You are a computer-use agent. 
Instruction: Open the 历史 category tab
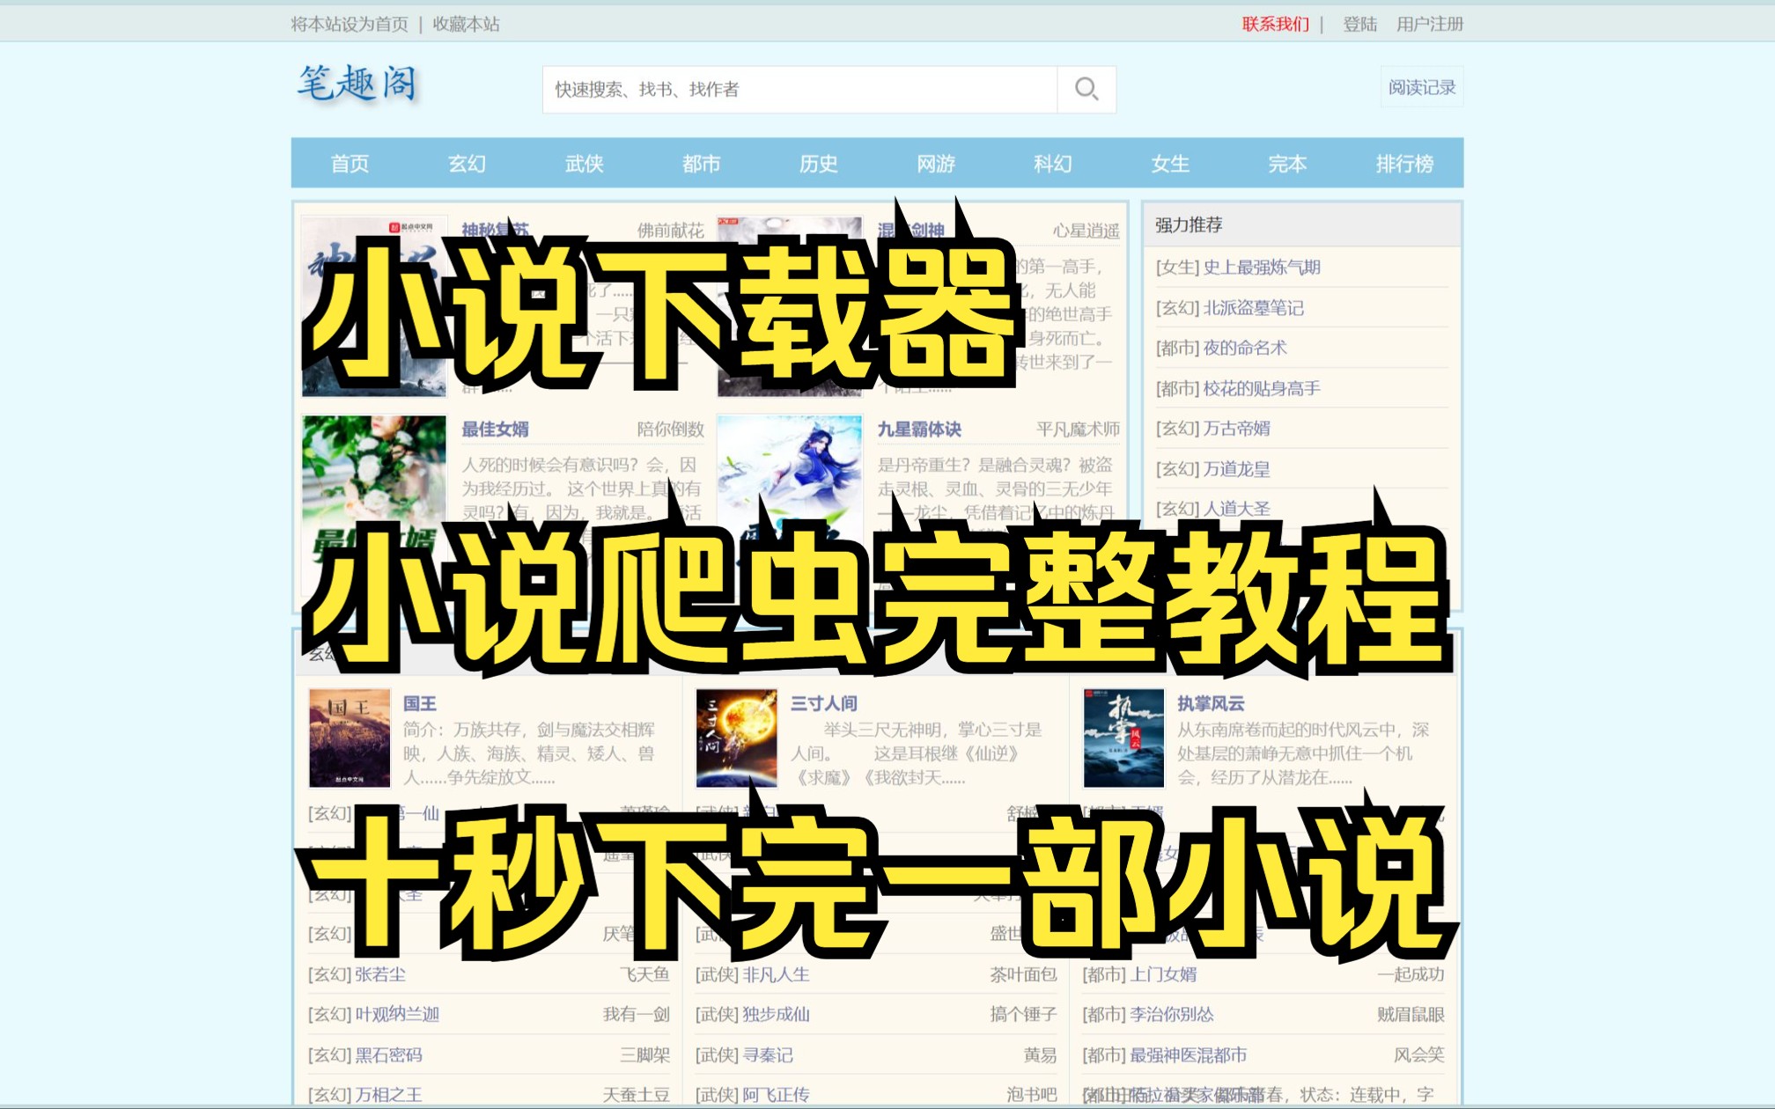(x=818, y=163)
